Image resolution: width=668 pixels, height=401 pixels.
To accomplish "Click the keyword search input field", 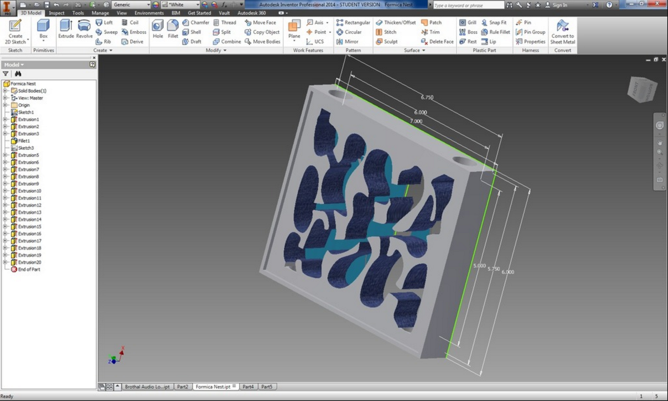I will point(468,5).
